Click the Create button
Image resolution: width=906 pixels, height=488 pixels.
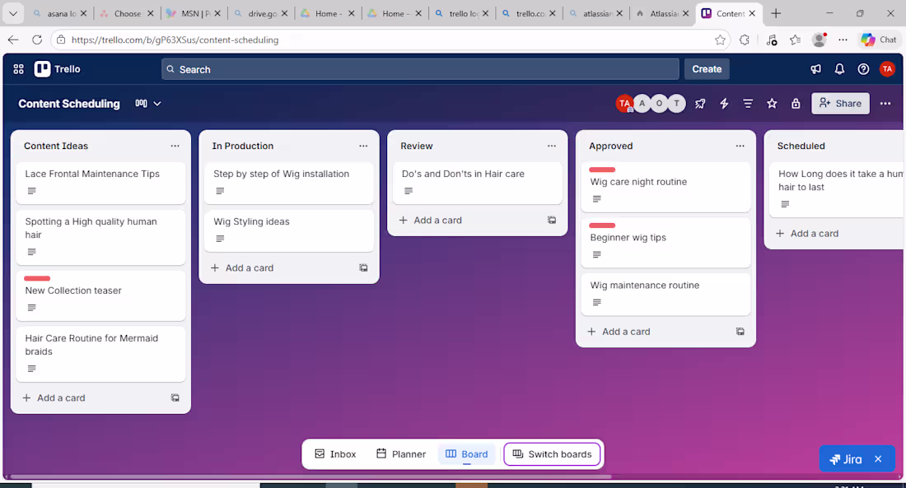click(707, 69)
